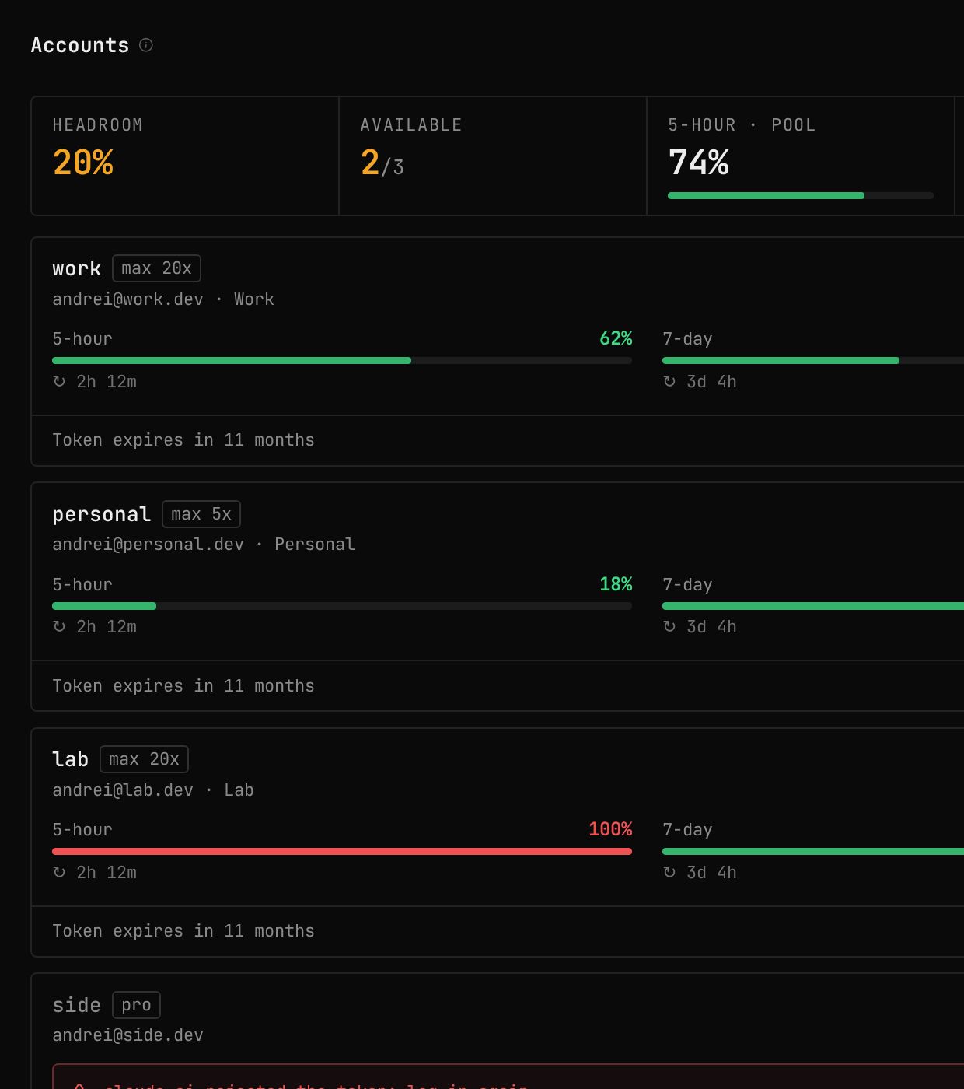
Task: Click the personal account 5-hour usage bar
Action: (342, 606)
